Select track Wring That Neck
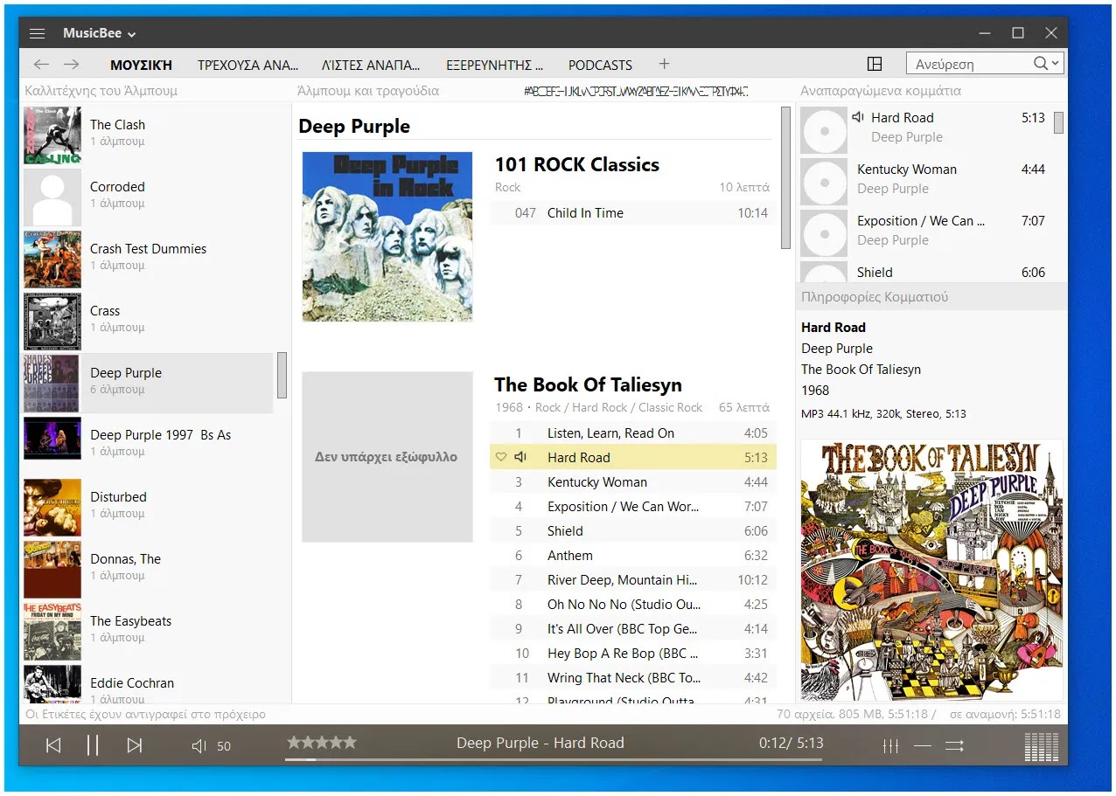 click(632, 678)
